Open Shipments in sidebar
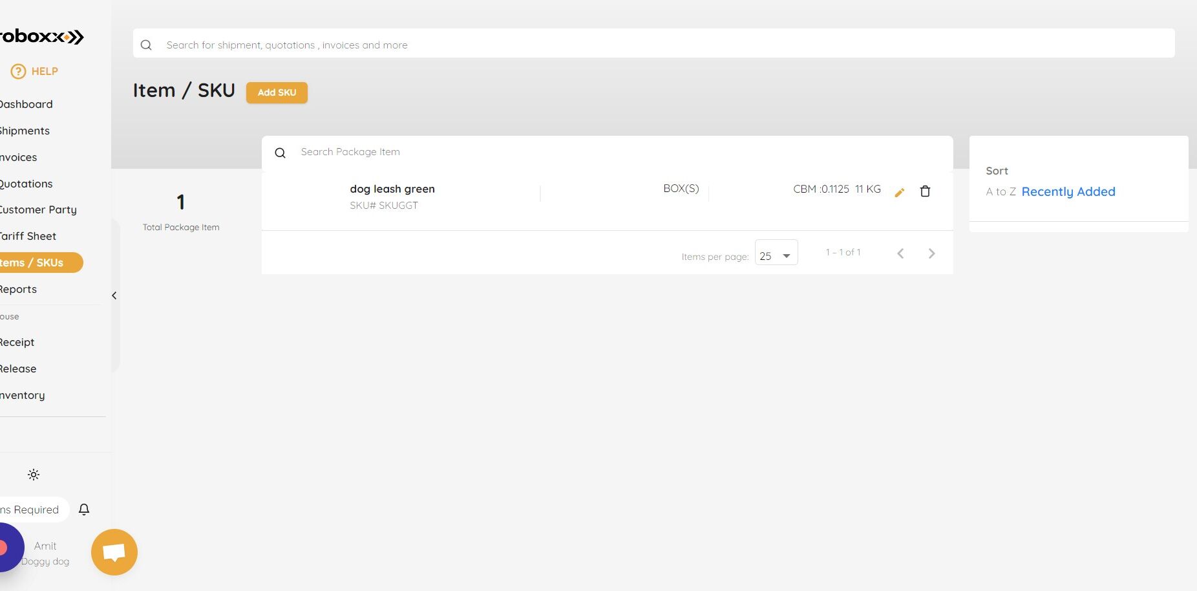 pos(25,131)
